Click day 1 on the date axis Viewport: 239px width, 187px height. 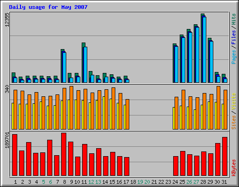point(15,182)
